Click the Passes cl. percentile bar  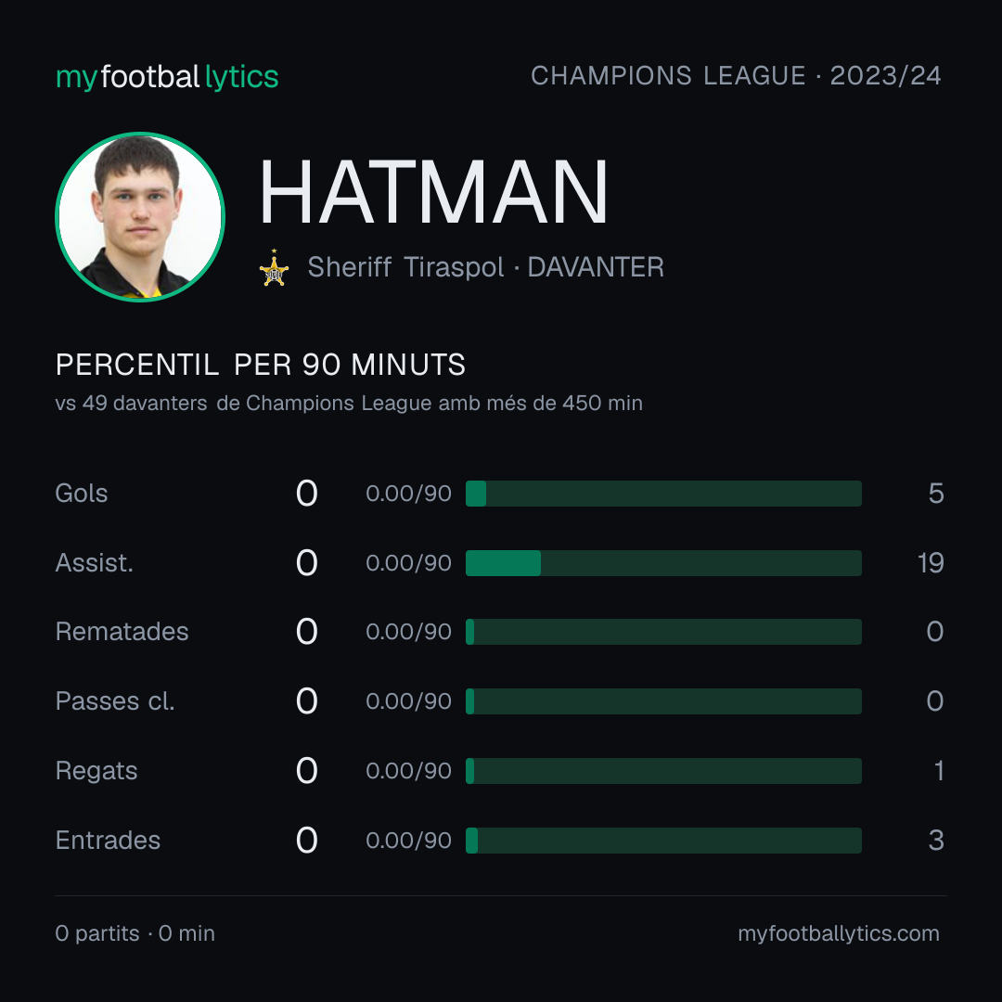click(663, 701)
